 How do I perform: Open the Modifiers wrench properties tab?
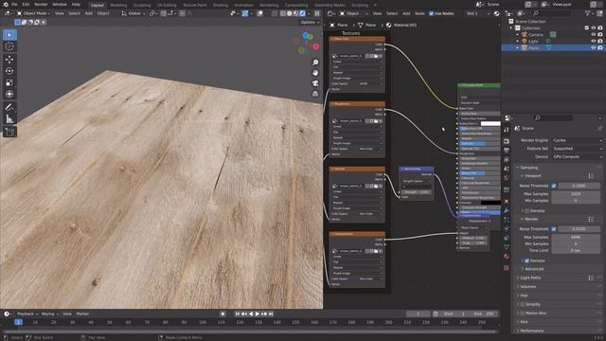[x=507, y=210]
